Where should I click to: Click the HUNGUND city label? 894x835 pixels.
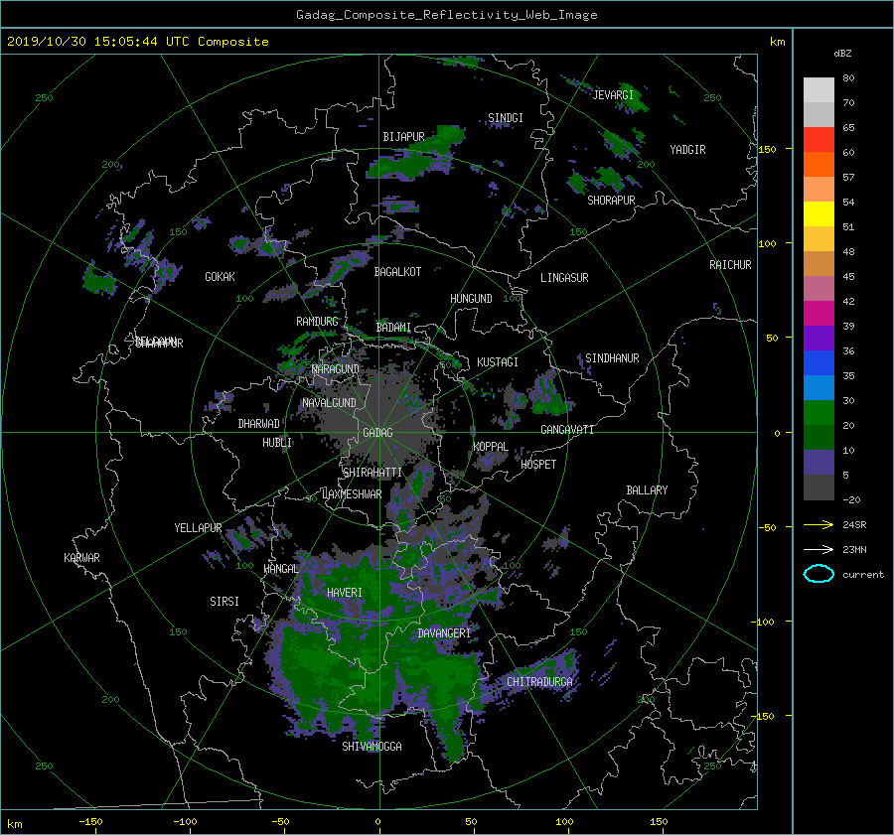coord(471,299)
